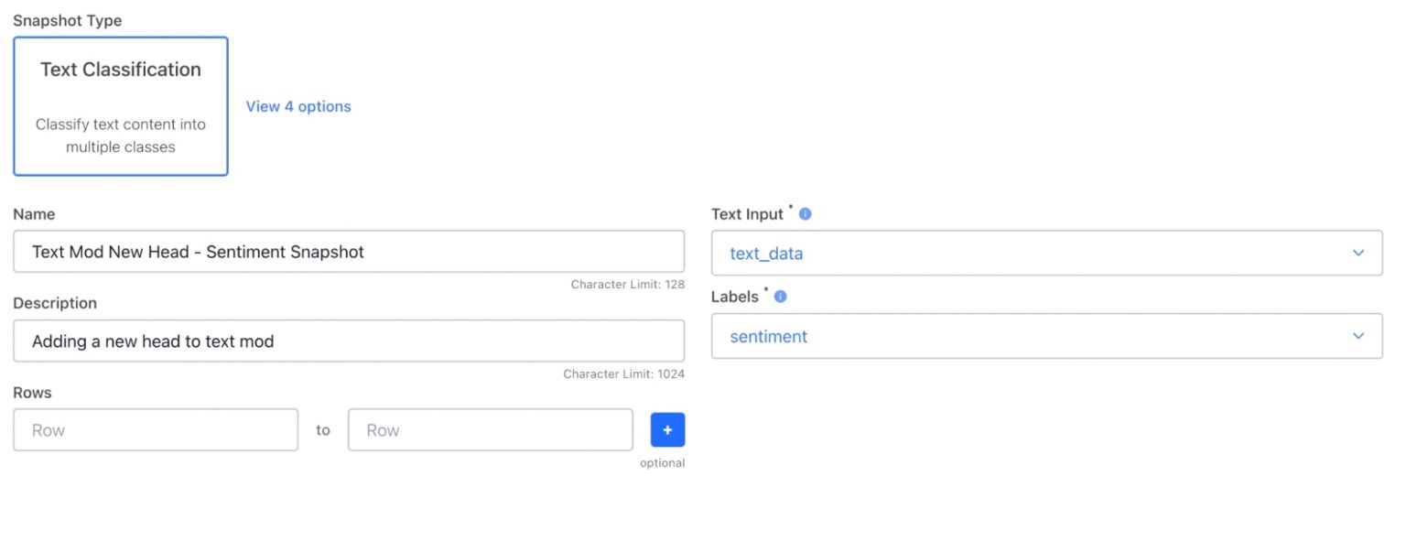Image resolution: width=1406 pixels, height=541 pixels.
Task: Click the View 4 options link
Action: [298, 106]
